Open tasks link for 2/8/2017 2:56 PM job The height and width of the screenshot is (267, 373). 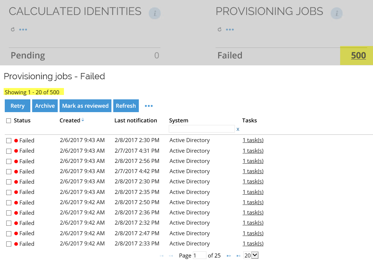coord(253,161)
